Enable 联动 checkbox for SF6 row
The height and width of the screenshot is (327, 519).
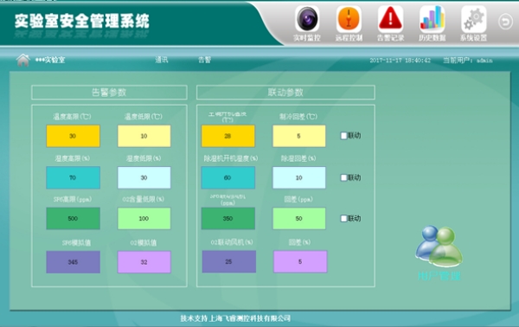coord(344,219)
